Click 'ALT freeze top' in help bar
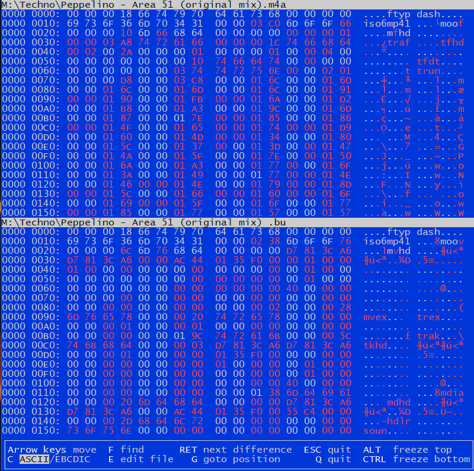The width and height of the screenshot is (474, 471). pyautogui.click(x=407, y=450)
